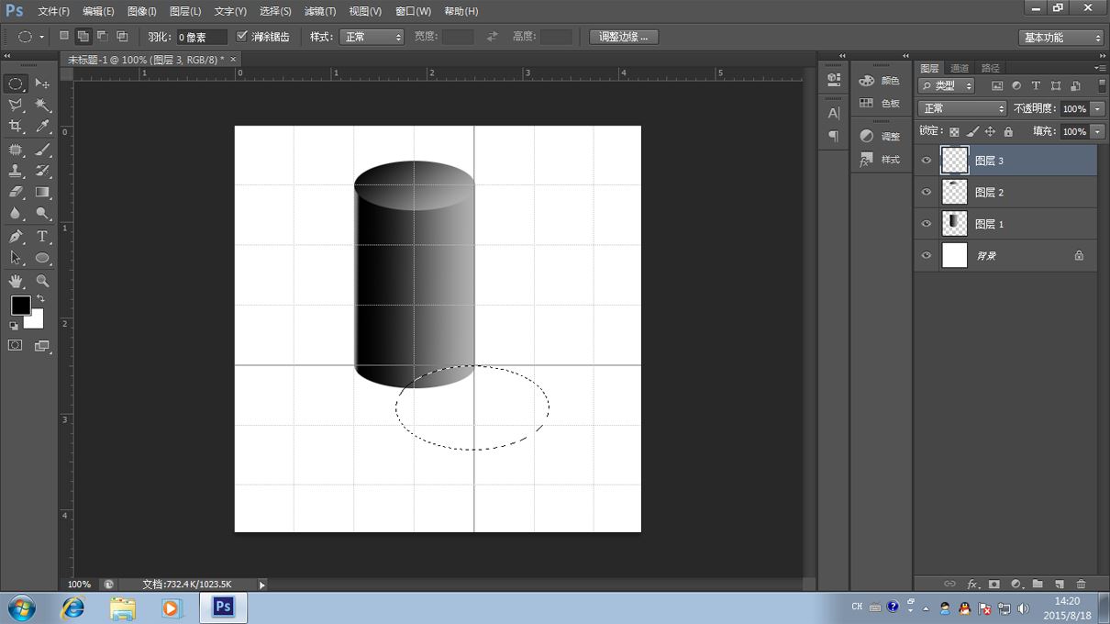
Task: Hide layer 图层 2 via eye icon
Action: pyautogui.click(x=927, y=192)
